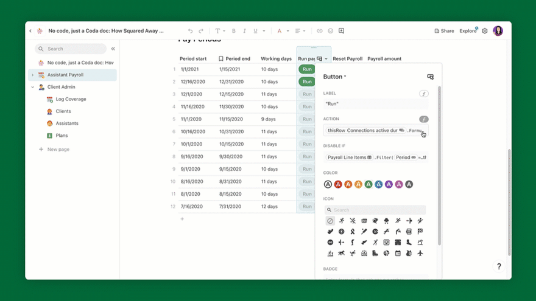Open the user profile avatar

[498, 31]
